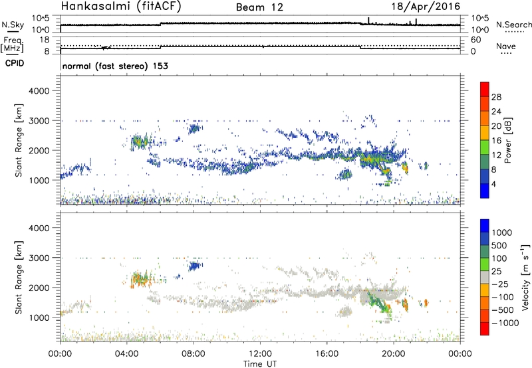Click the '-25' Velocity colorbar tick label

(x=499, y=284)
